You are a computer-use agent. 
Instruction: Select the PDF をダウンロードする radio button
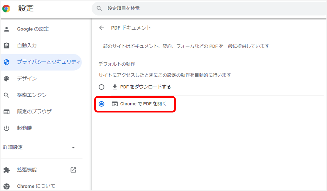coord(102,87)
